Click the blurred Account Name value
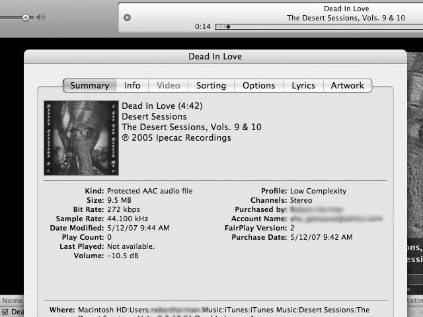This screenshot has width=423, height=317. (x=336, y=219)
